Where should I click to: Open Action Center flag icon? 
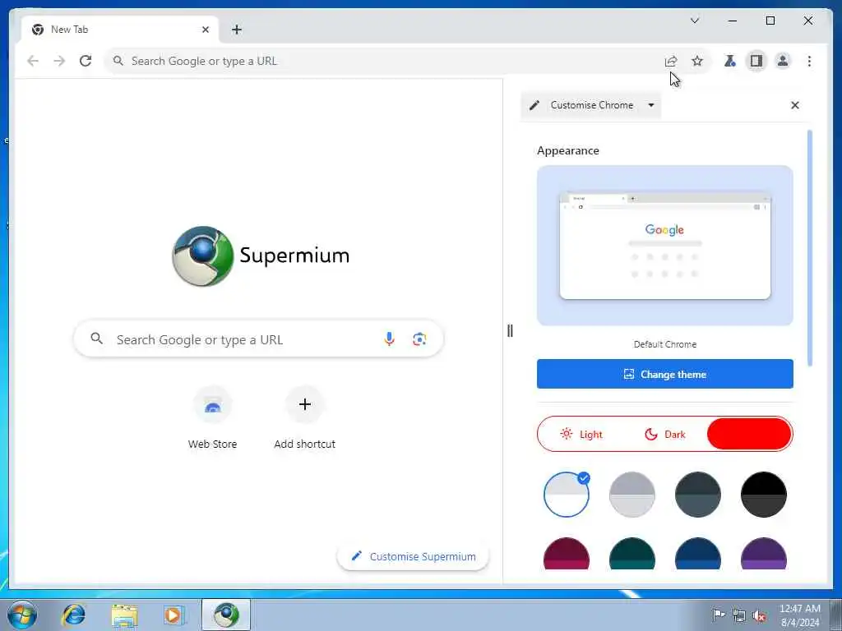(x=718, y=615)
